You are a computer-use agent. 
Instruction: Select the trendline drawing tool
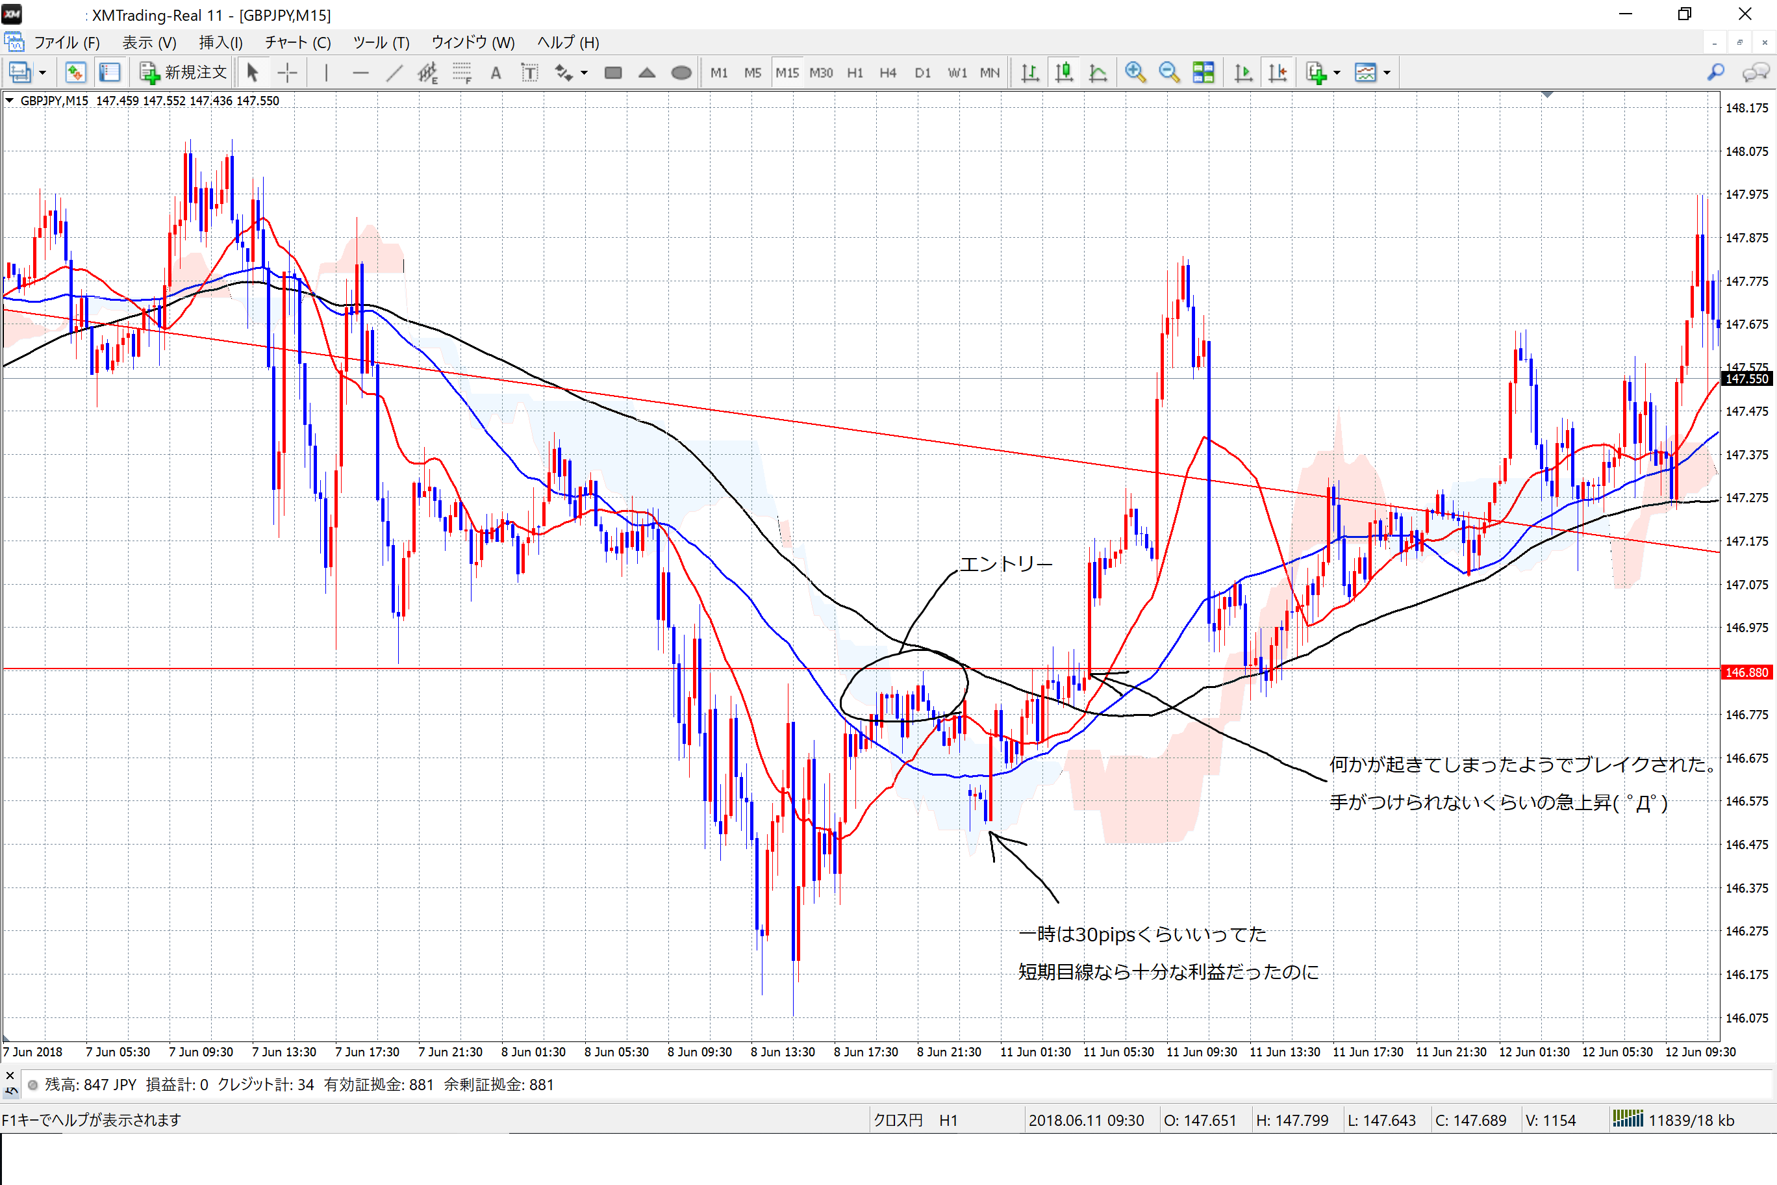tap(394, 73)
